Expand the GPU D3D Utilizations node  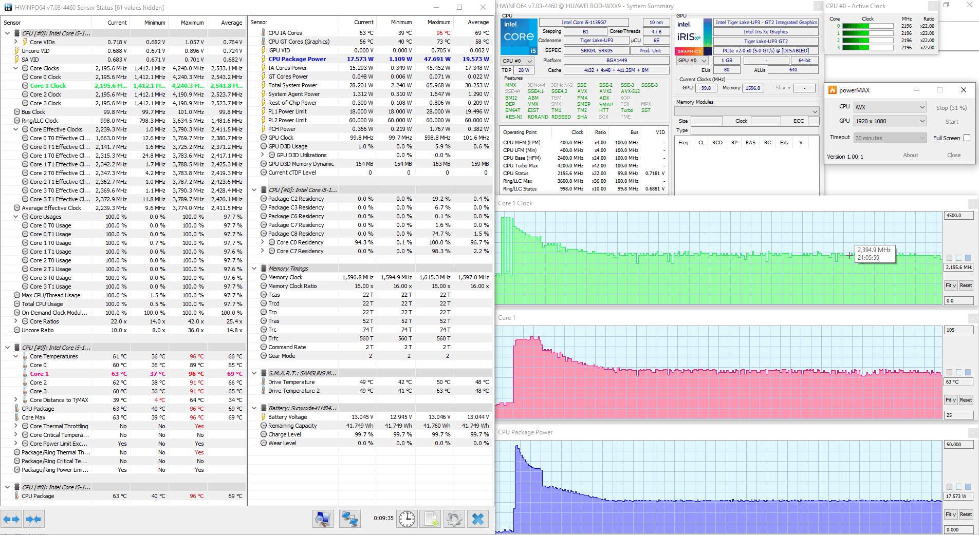tap(263, 155)
